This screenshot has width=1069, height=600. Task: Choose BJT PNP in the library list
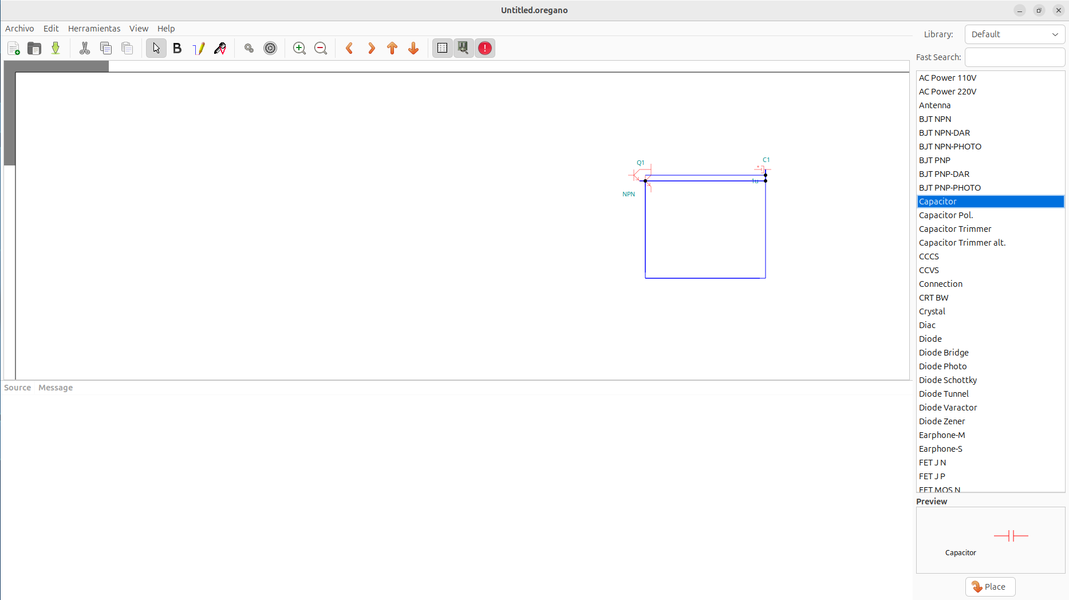pos(934,160)
